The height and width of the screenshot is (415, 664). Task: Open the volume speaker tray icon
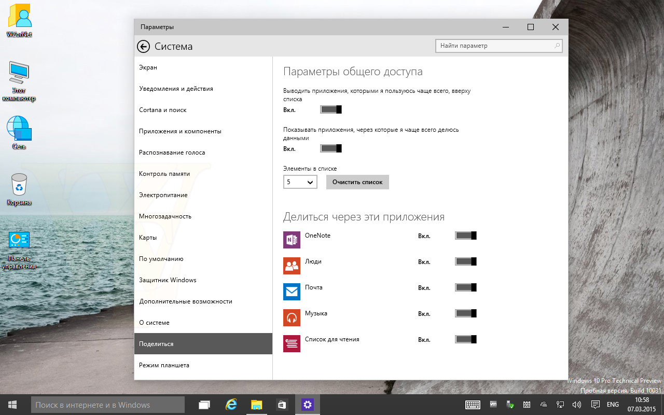(577, 405)
